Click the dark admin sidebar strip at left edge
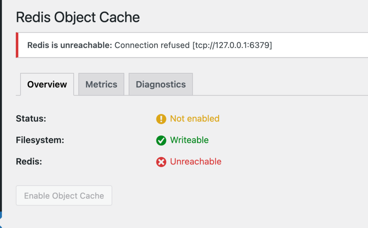Screen dimensions: 368x228 click(x=1, y=108)
